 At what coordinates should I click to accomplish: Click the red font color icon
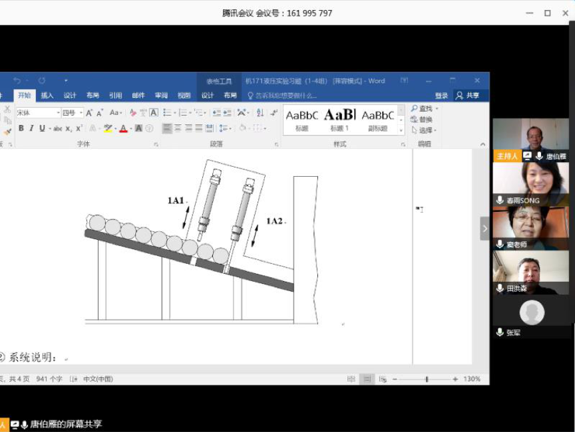[x=123, y=128]
